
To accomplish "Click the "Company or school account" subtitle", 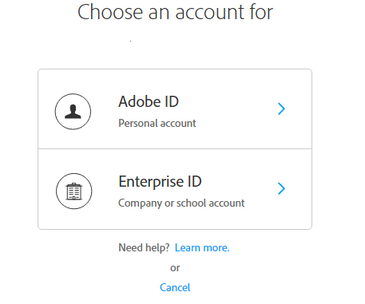I will (181, 203).
